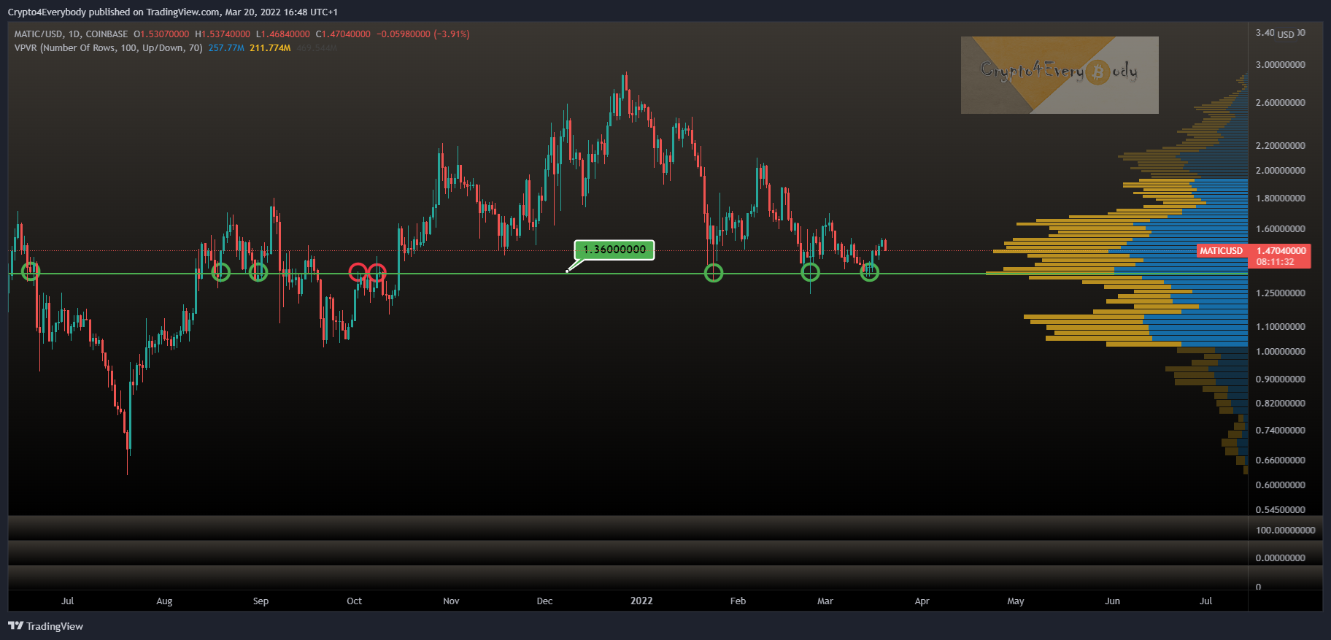The image size is (1331, 640).
Task: Click the TradingView logo at bottom left
Action: point(45,626)
